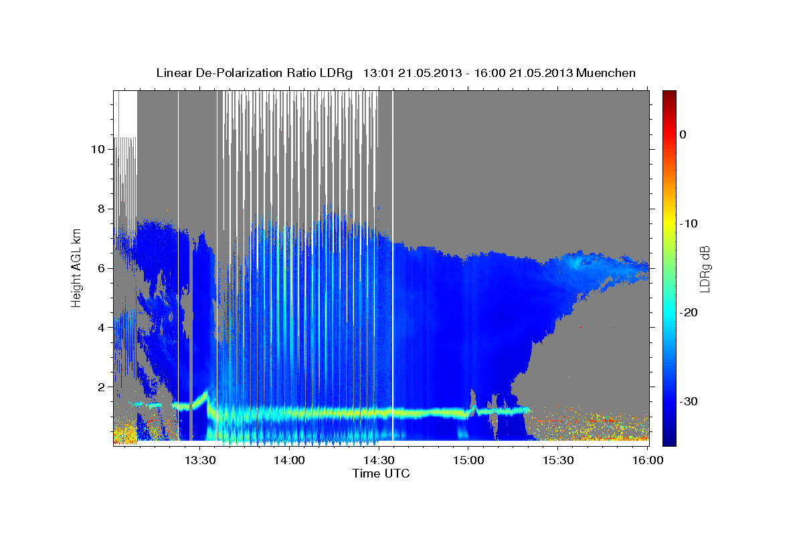This screenshot has width=803, height=535.
Task: Click the plot title 'Linear De-Polarization Ratio LDRg'
Action: point(254,73)
